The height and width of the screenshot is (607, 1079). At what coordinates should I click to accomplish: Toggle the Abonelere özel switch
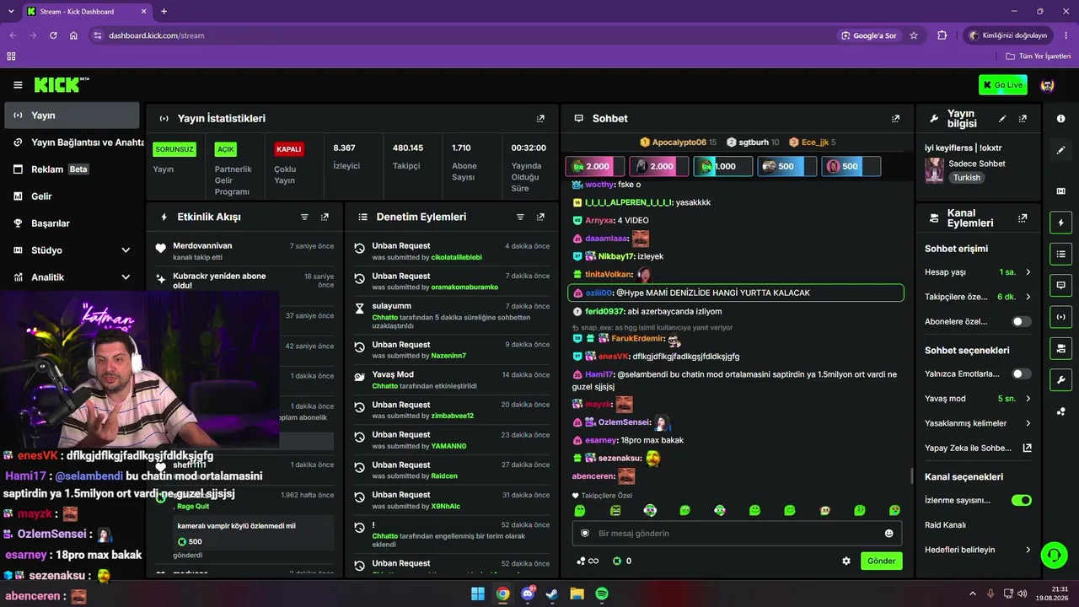pyautogui.click(x=1022, y=321)
